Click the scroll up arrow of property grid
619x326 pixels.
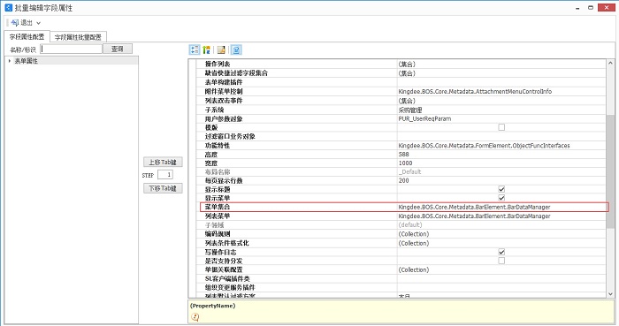(610, 63)
